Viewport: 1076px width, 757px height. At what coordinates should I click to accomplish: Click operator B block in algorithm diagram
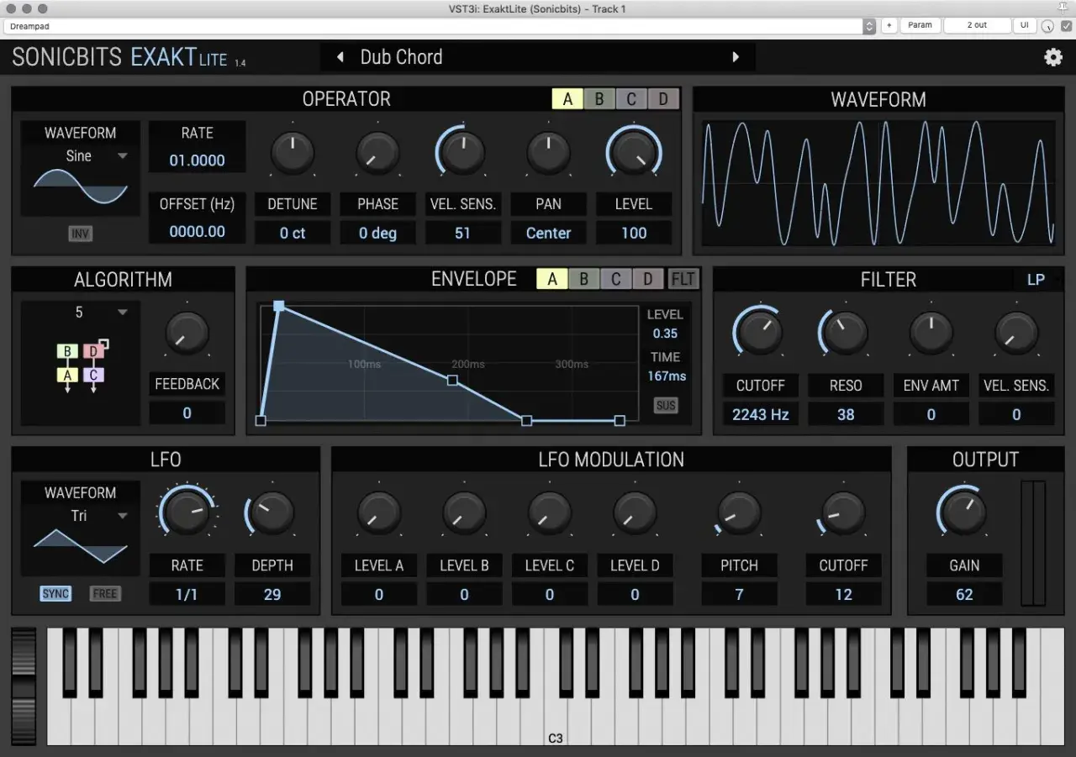click(x=67, y=351)
